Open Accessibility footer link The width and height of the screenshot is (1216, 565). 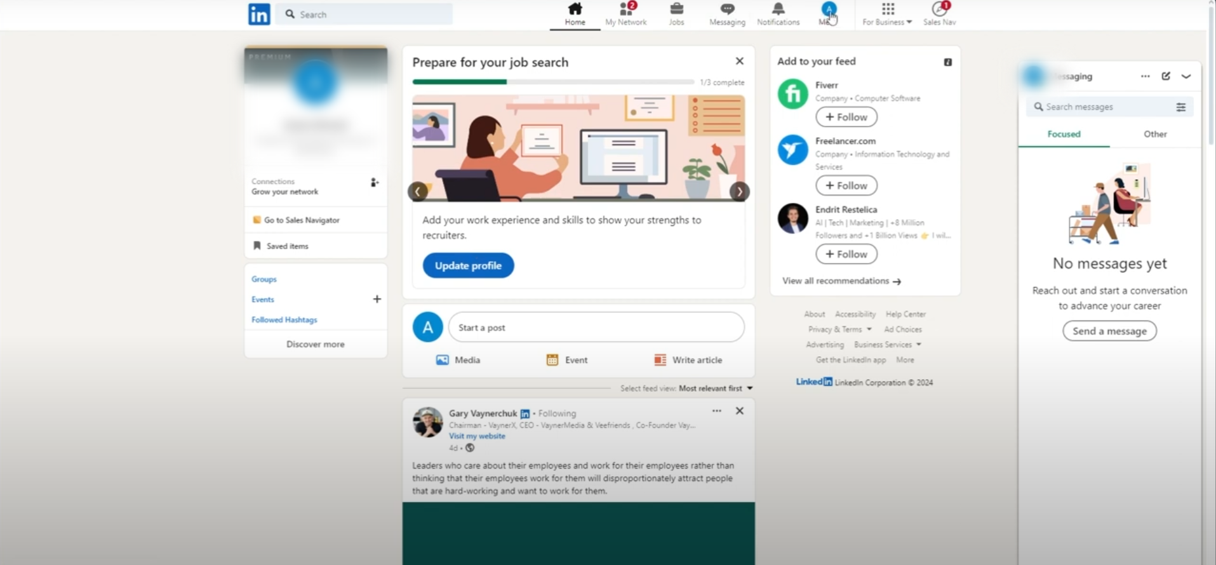tap(855, 314)
